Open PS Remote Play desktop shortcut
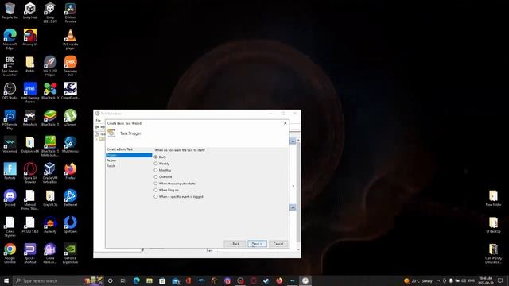 pos(10,120)
